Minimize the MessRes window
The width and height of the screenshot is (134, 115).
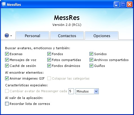pyautogui.click(x=117, y=4)
